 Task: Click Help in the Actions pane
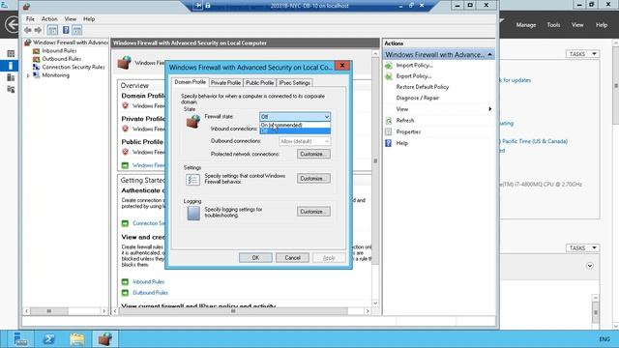click(402, 143)
